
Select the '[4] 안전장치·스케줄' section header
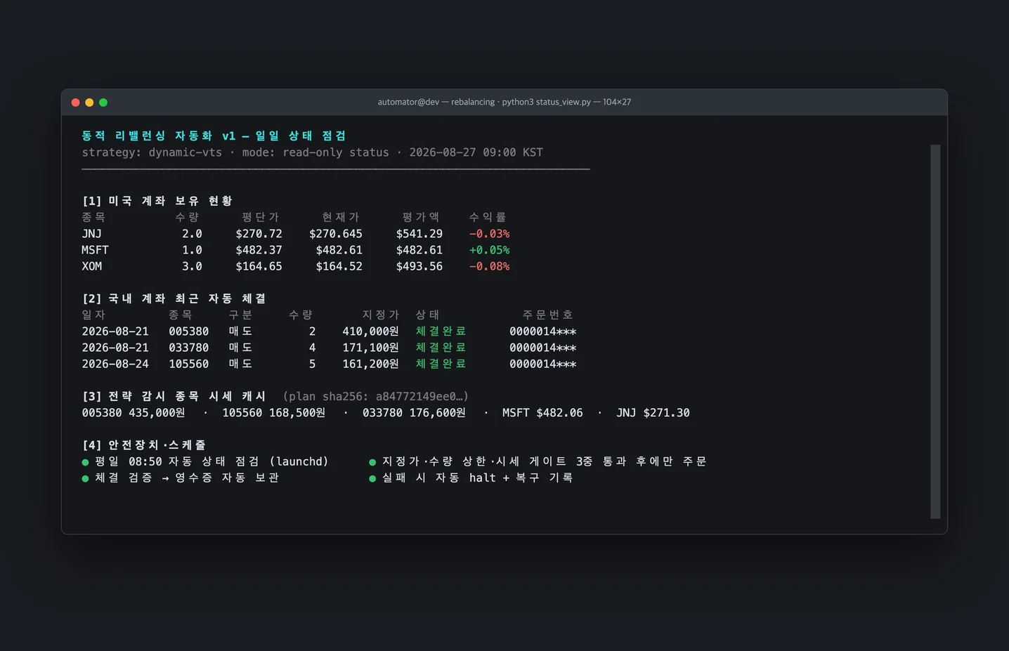click(x=143, y=445)
